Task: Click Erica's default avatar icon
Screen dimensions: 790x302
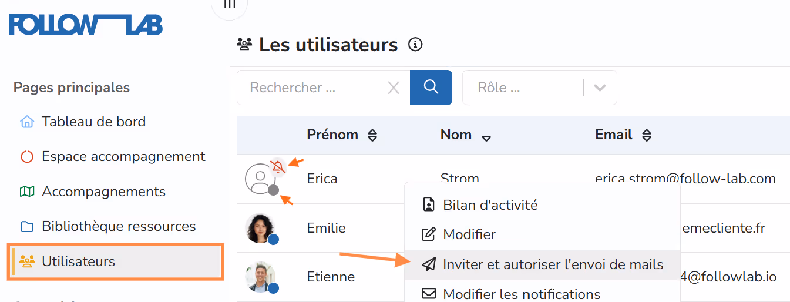Action: (x=259, y=179)
